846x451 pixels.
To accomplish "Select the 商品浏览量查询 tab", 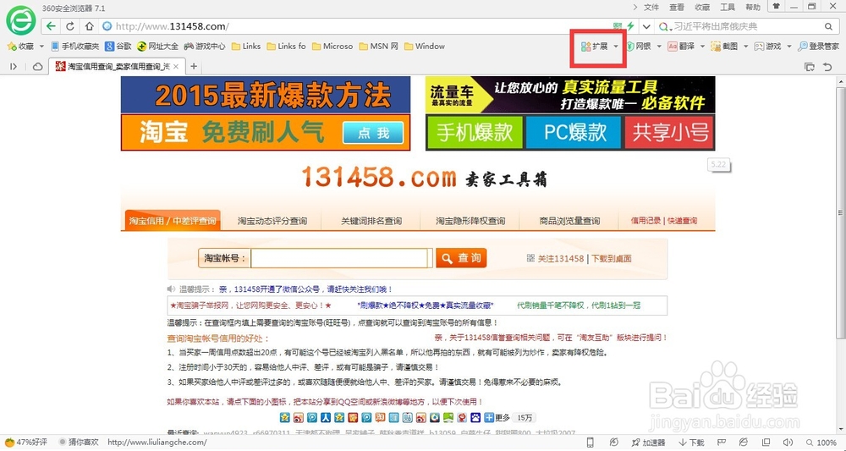I will point(569,221).
